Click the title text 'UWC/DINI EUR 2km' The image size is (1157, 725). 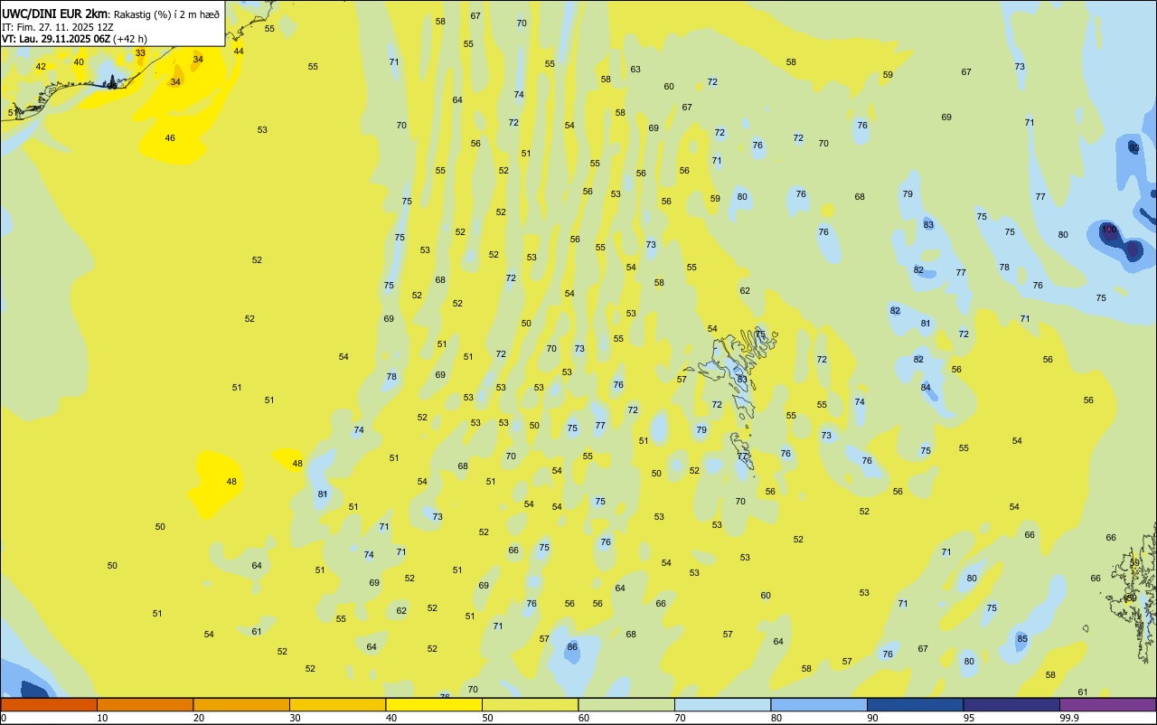[x=54, y=14]
